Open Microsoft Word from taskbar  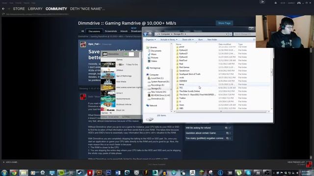118,173
